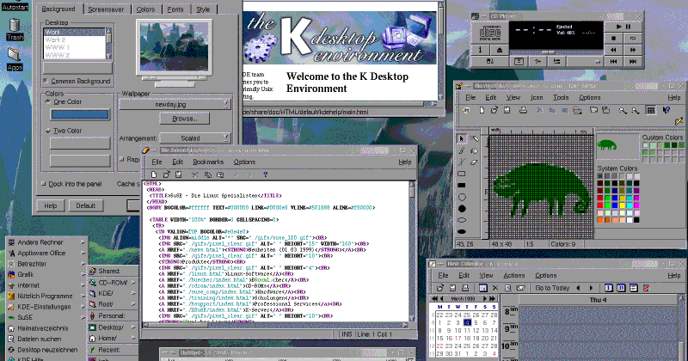
Task: Switch to the Screensaver tab
Action: [x=106, y=9]
